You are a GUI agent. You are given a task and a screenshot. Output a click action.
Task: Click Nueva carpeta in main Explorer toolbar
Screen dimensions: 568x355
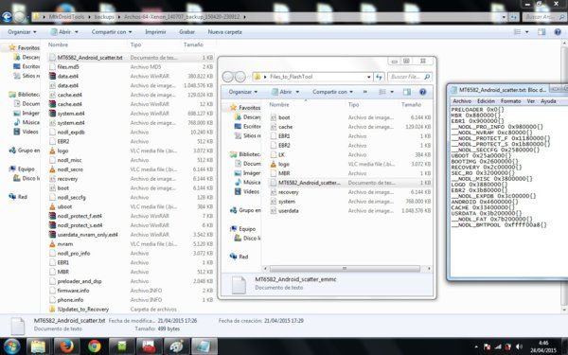tap(225, 32)
